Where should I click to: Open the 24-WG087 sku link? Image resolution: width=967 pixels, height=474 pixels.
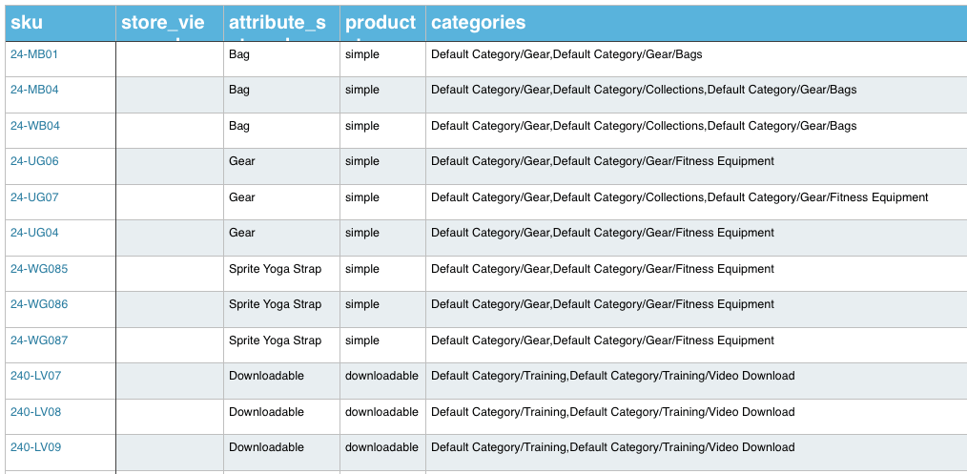[39, 340]
